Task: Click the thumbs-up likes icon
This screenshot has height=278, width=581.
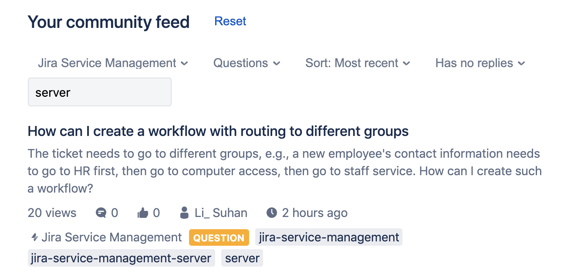Action: (143, 213)
